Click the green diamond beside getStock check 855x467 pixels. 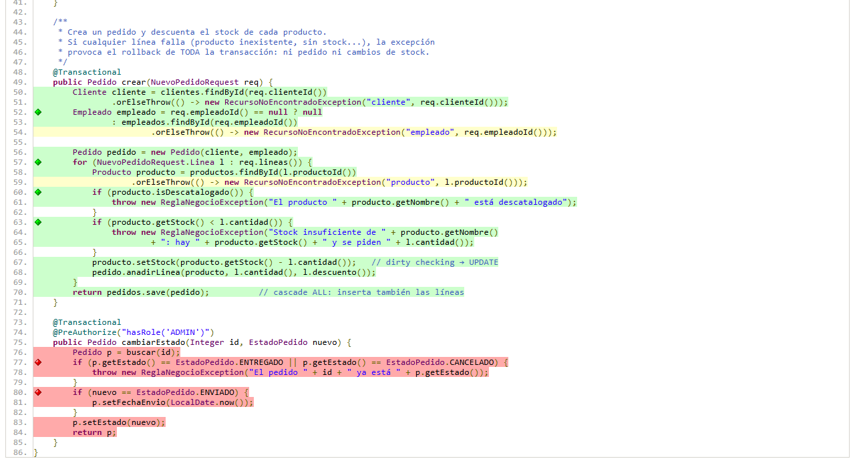click(x=38, y=222)
